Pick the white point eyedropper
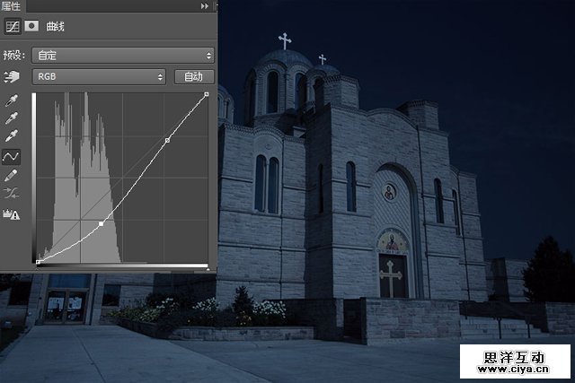This screenshot has width=575, height=383. (13, 136)
